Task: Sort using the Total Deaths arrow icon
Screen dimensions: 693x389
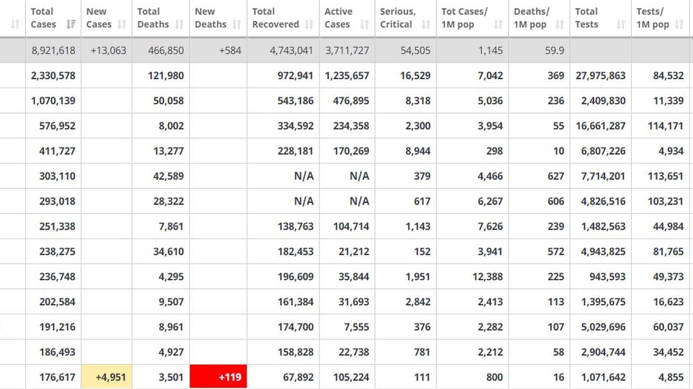Action: click(x=179, y=25)
